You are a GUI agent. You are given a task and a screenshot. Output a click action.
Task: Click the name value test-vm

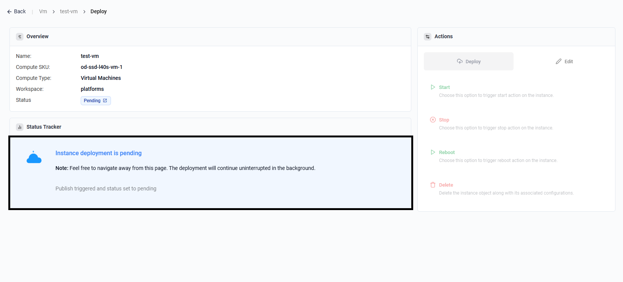click(x=90, y=56)
